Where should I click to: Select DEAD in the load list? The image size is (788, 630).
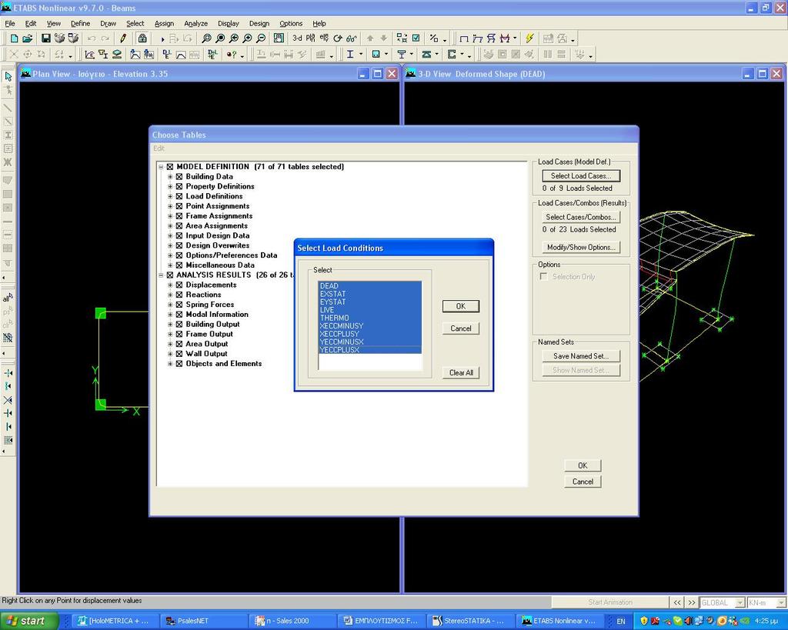pos(370,286)
